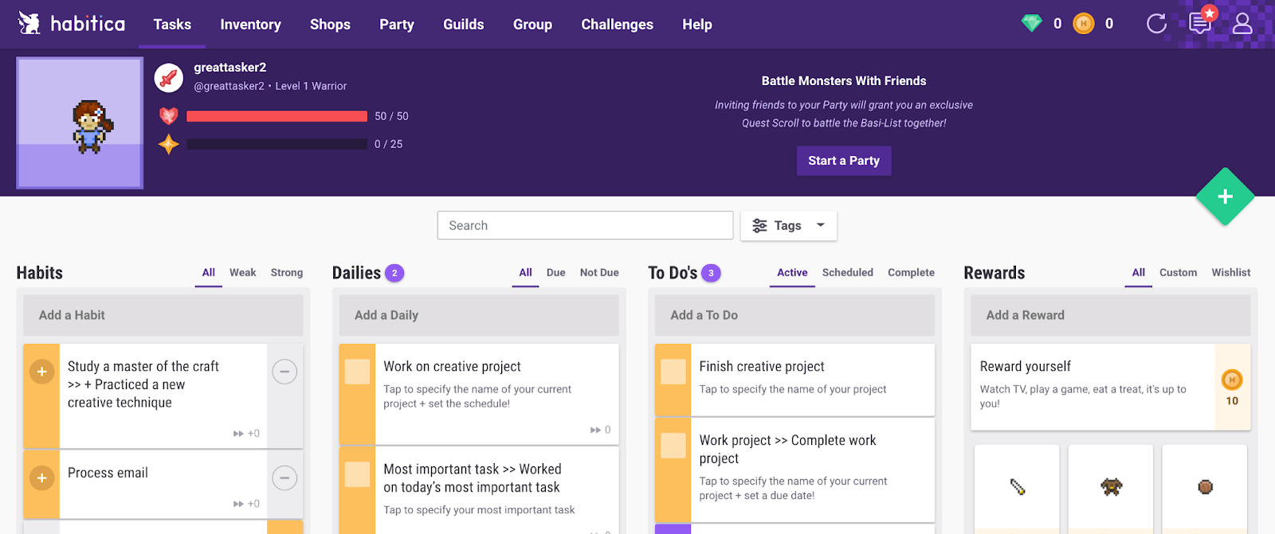Open the avatar character thumbnail

80,123
